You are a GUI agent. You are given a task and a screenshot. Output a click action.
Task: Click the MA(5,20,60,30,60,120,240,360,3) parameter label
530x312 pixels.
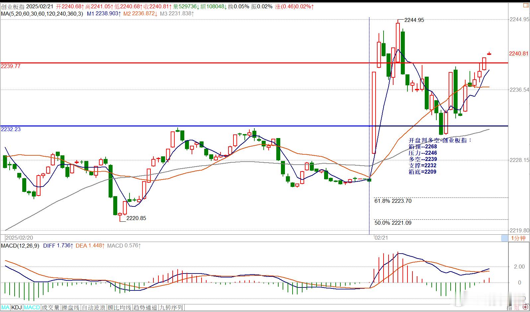42,14
